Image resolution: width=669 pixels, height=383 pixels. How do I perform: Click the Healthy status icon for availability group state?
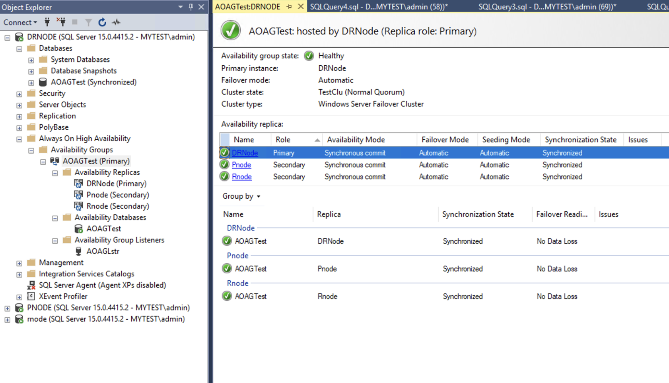(309, 56)
